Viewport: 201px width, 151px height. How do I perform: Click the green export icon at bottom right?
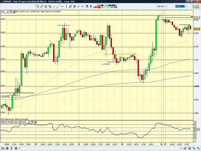(x=185, y=148)
